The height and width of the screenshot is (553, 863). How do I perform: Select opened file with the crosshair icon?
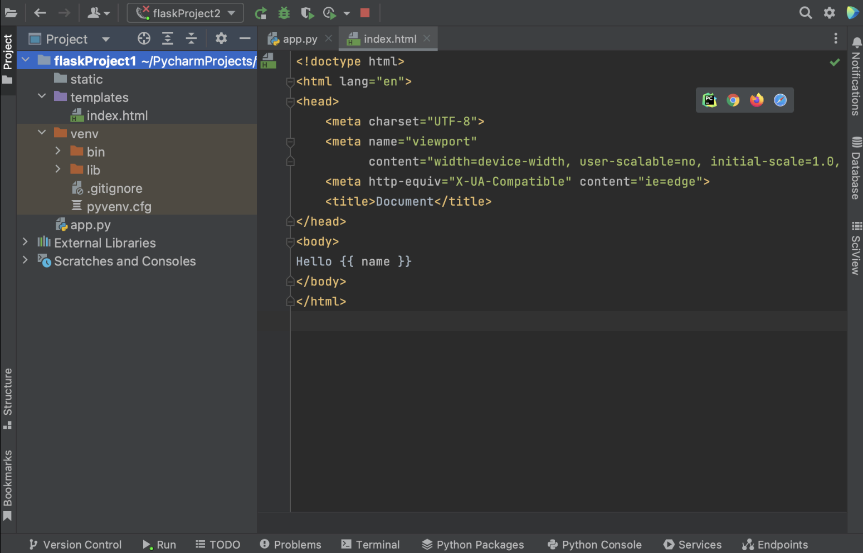tap(144, 38)
